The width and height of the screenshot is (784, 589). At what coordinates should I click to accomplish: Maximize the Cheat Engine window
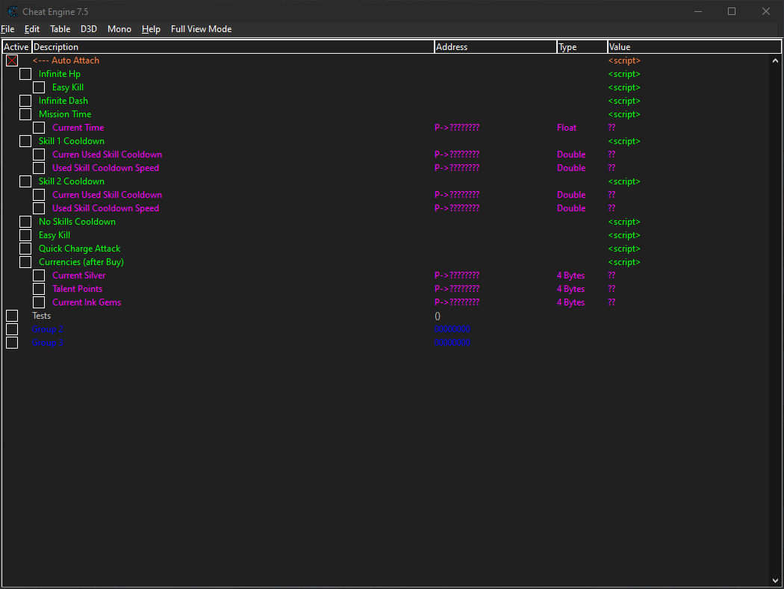(732, 11)
